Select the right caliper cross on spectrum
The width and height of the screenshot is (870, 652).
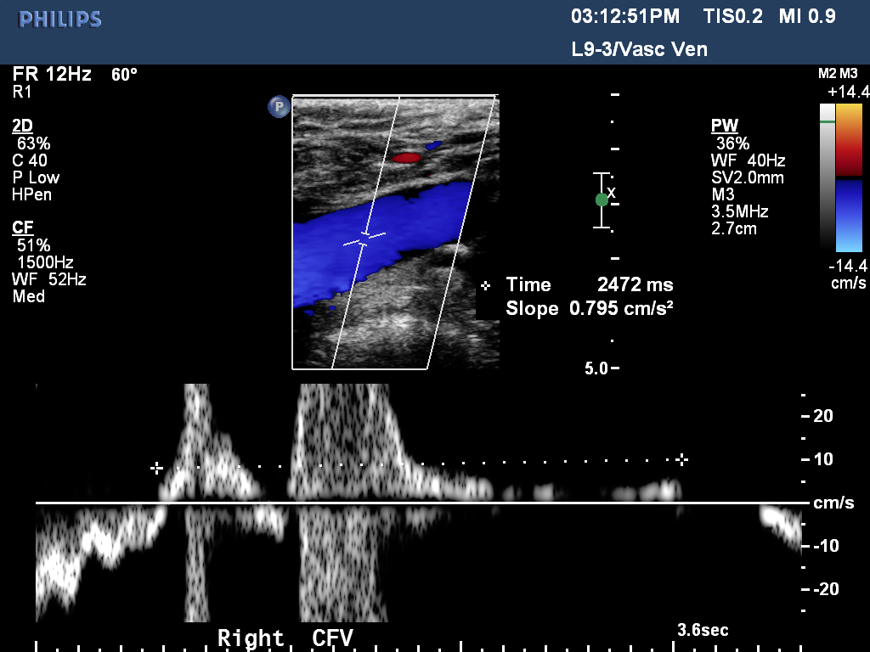(x=681, y=459)
